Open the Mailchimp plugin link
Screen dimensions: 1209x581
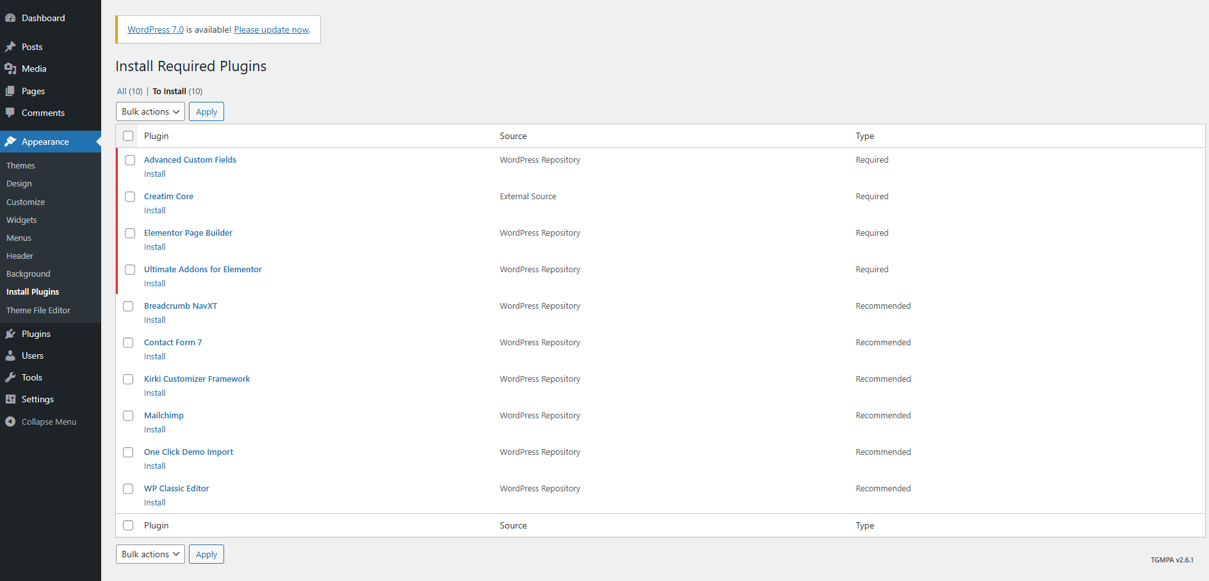[x=164, y=415]
